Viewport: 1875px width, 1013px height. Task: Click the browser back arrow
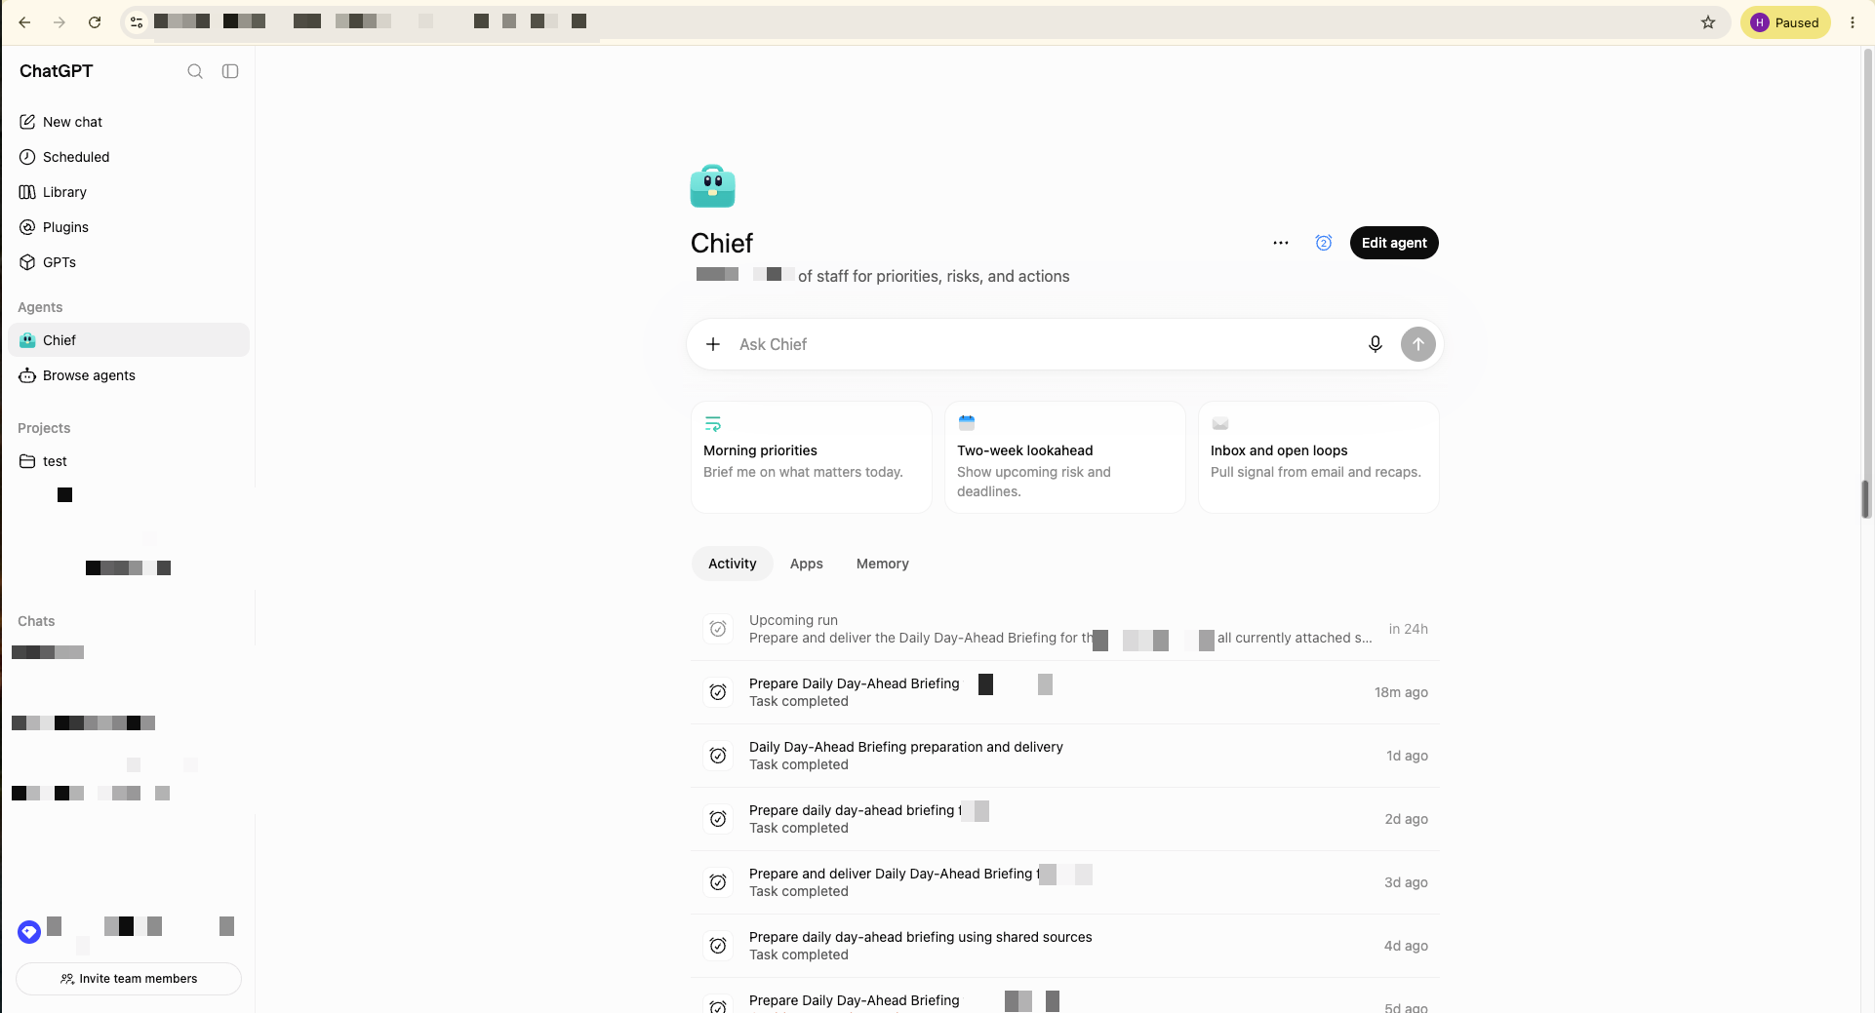24,22
